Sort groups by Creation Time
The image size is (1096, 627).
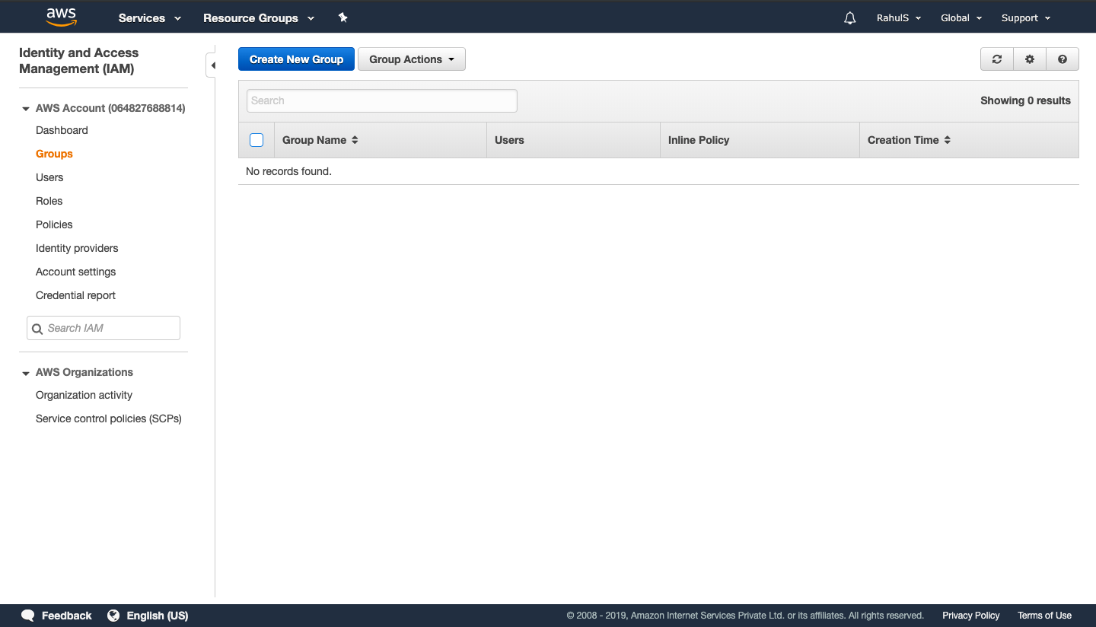[948, 139]
